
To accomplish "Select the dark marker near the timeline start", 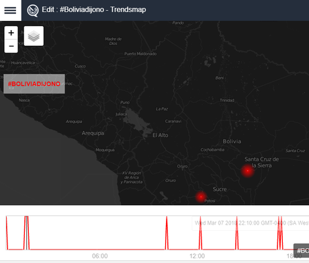I will tap(26, 233).
